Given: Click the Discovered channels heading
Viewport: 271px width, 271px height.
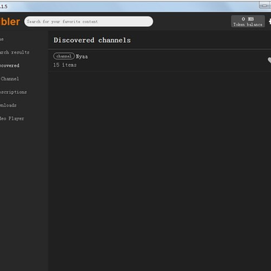Looking at the screenshot, I should click(x=92, y=40).
